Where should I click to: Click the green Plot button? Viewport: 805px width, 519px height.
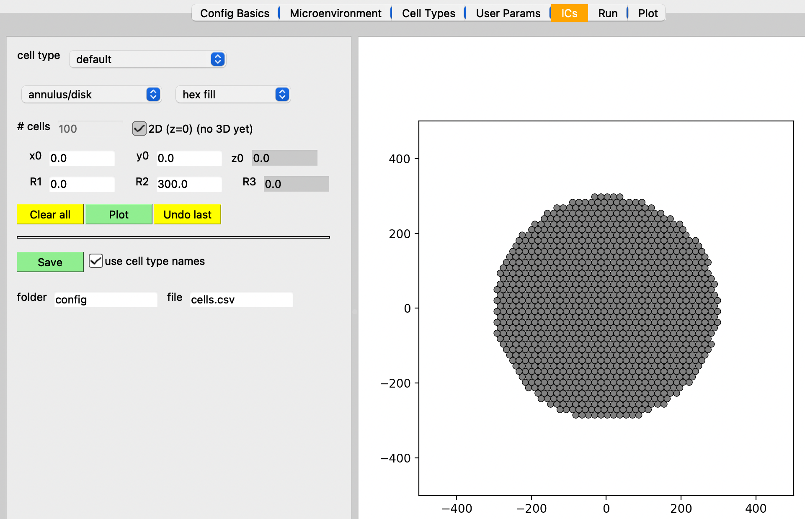119,214
